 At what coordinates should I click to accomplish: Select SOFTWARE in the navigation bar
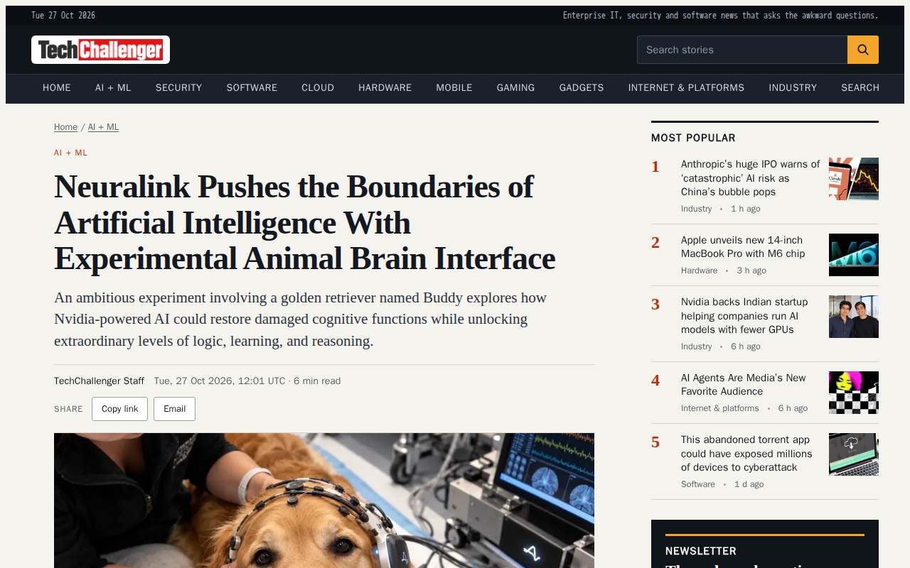[252, 88]
